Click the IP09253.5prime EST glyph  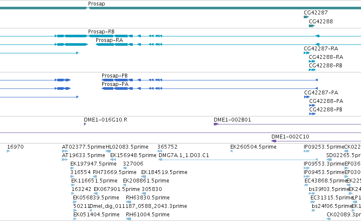pos(307,151)
